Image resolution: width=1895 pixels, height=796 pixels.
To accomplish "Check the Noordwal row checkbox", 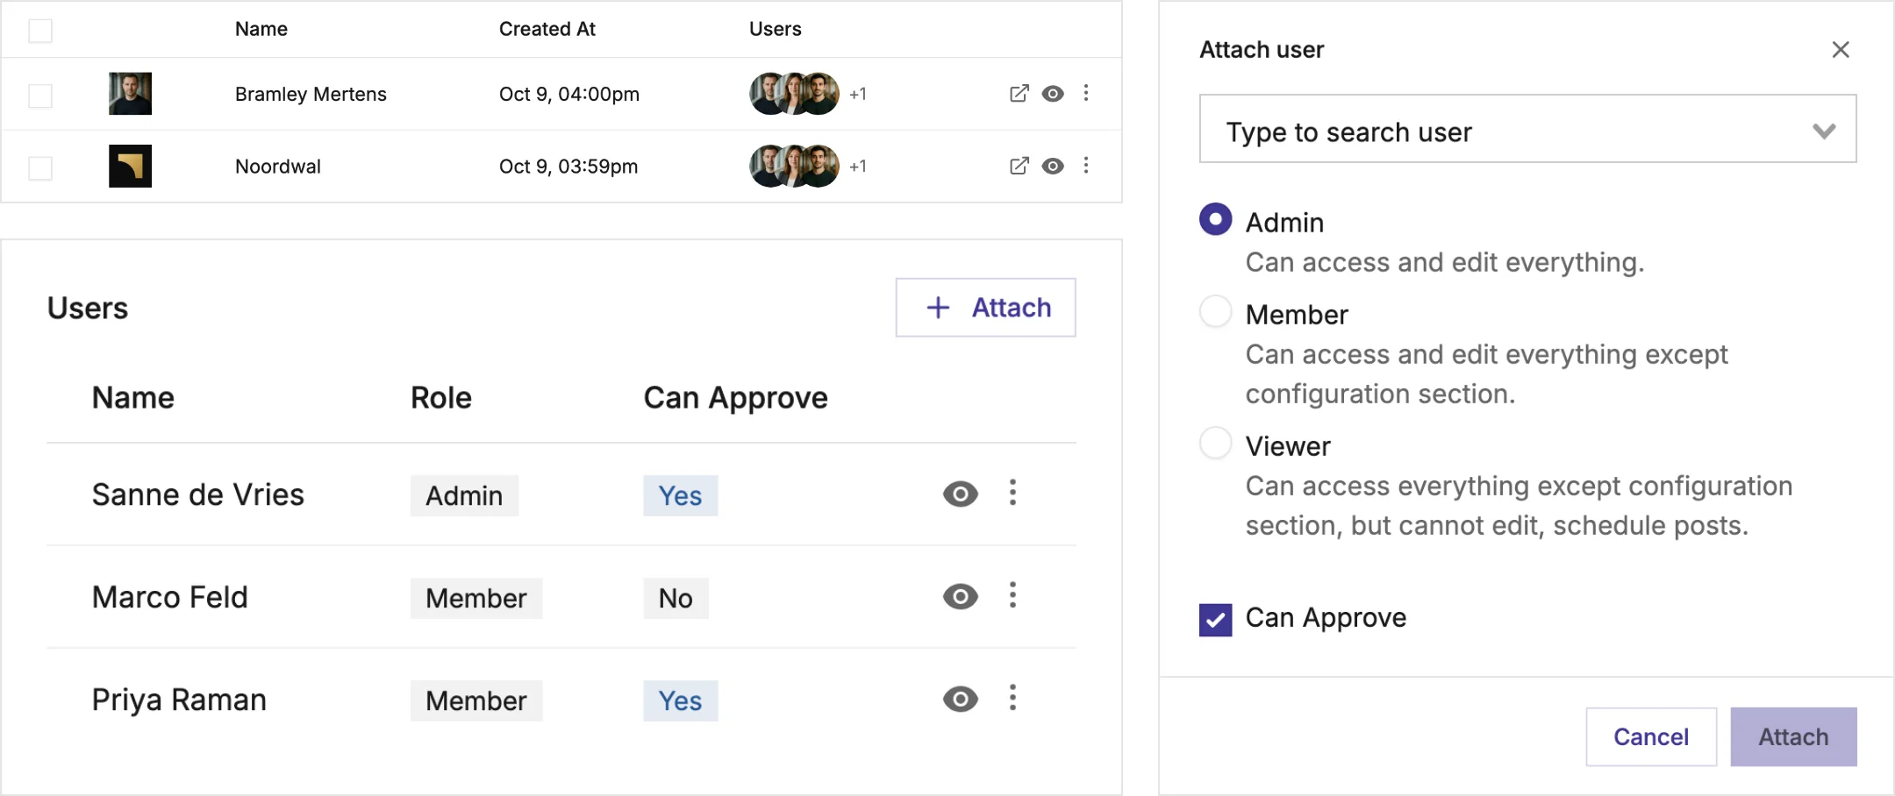I will coord(40,167).
